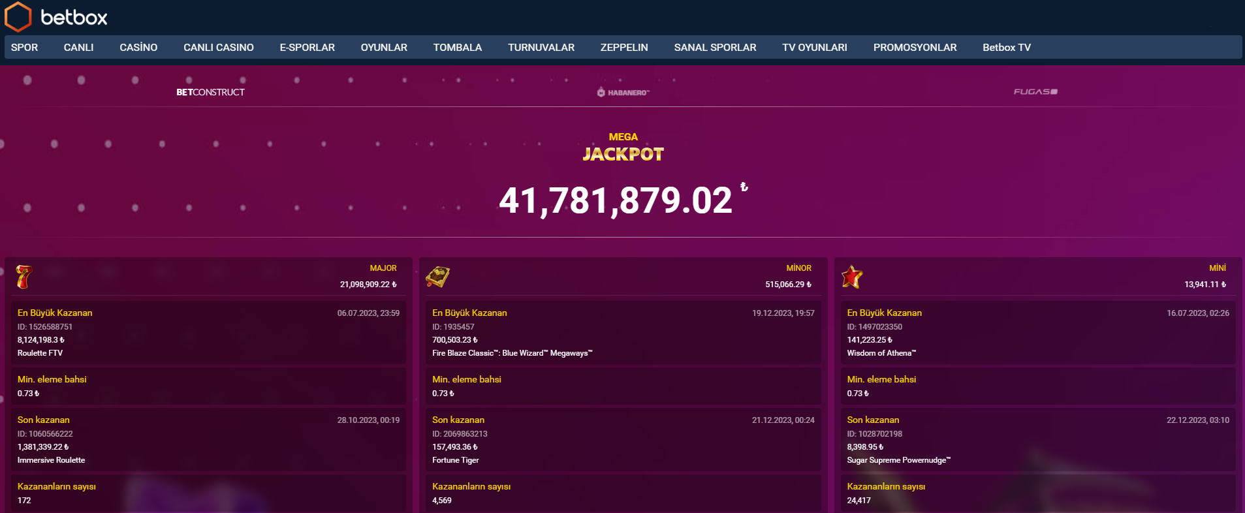This screenshot has height=513, width=1245.
Task: Click the date 06.07.2023, 23:59
Action: tap(368, 313)
